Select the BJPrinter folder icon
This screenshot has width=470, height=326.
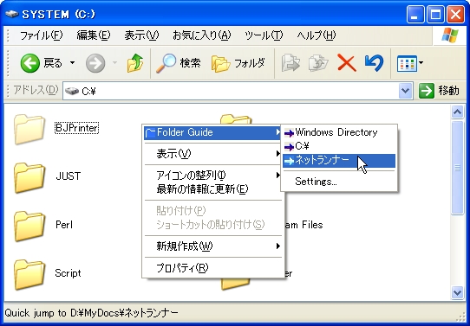click(x=29, y=129)
